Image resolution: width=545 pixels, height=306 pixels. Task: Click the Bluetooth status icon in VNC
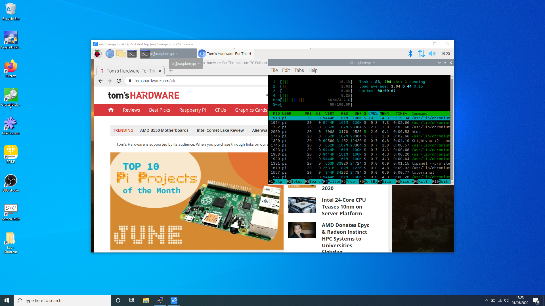(411, 54)
